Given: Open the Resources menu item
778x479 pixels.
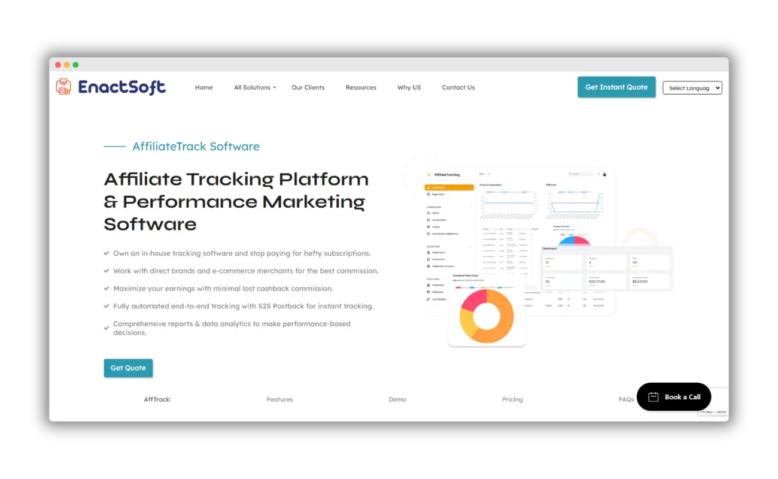Looking at the screenshot, I should 361,87.
